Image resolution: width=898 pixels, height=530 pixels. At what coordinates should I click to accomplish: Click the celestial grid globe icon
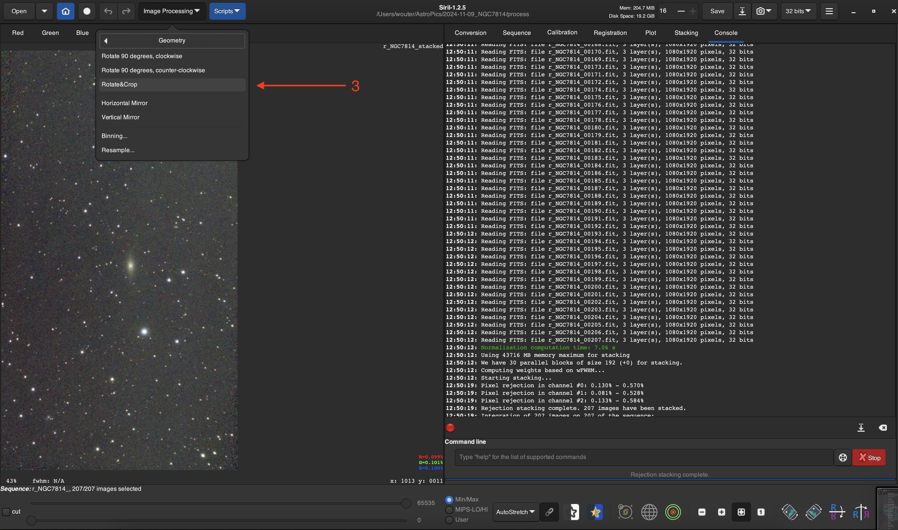[x=649, y=512]
